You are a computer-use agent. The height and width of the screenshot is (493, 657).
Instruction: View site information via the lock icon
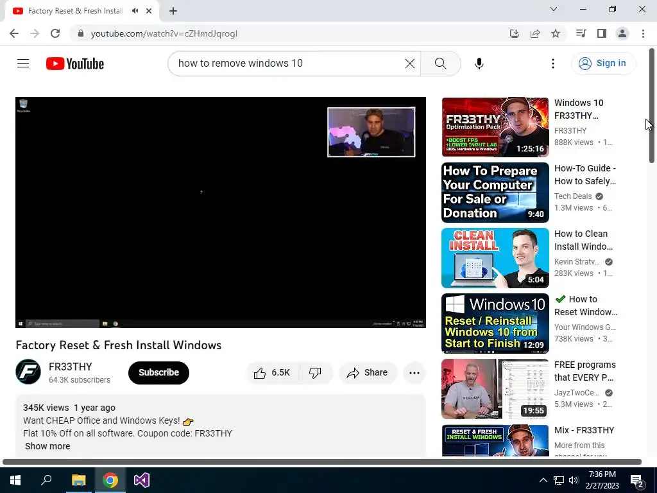(80, 33)
